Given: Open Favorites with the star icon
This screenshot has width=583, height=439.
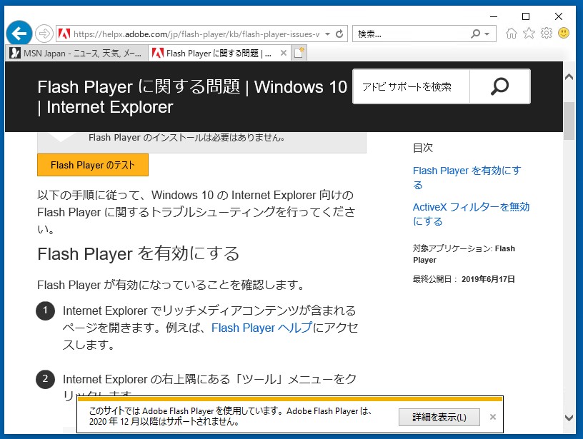Looking at the screenshot, I should [529, 34].
